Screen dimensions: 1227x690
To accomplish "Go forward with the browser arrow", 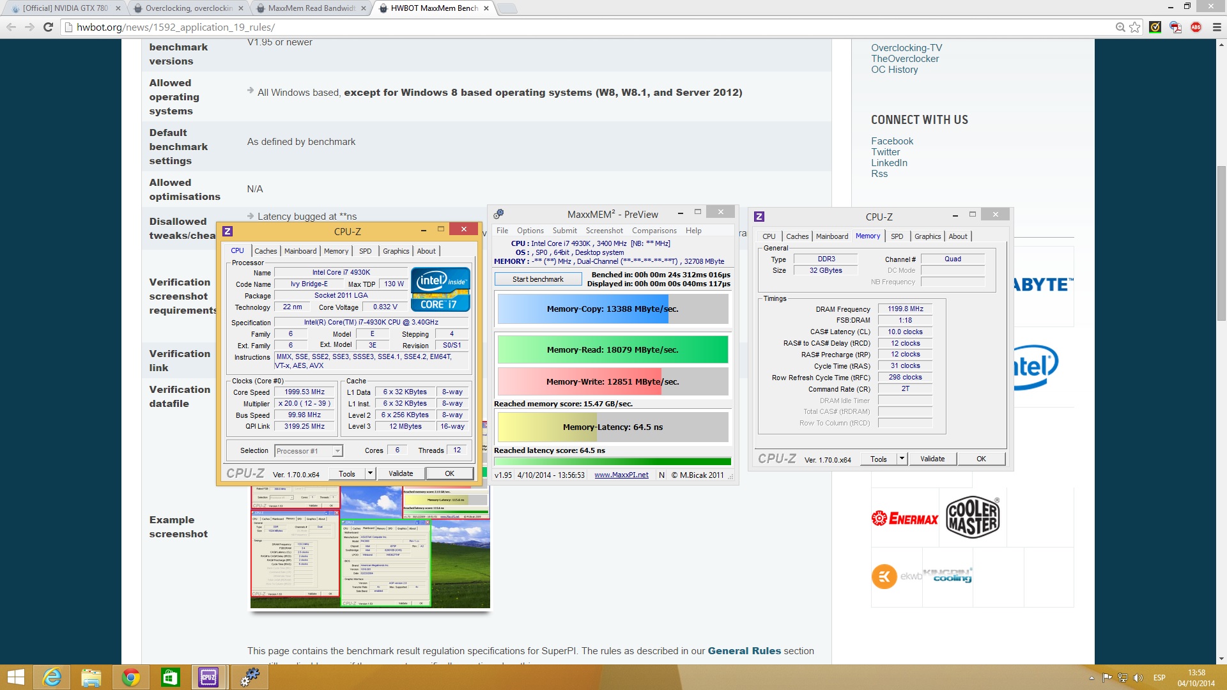I will 29,27.
